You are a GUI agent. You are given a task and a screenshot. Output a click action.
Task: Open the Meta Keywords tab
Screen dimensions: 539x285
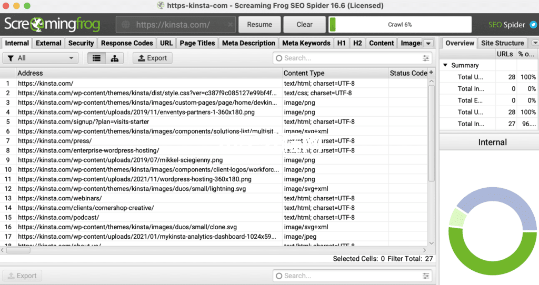(306, 43)
